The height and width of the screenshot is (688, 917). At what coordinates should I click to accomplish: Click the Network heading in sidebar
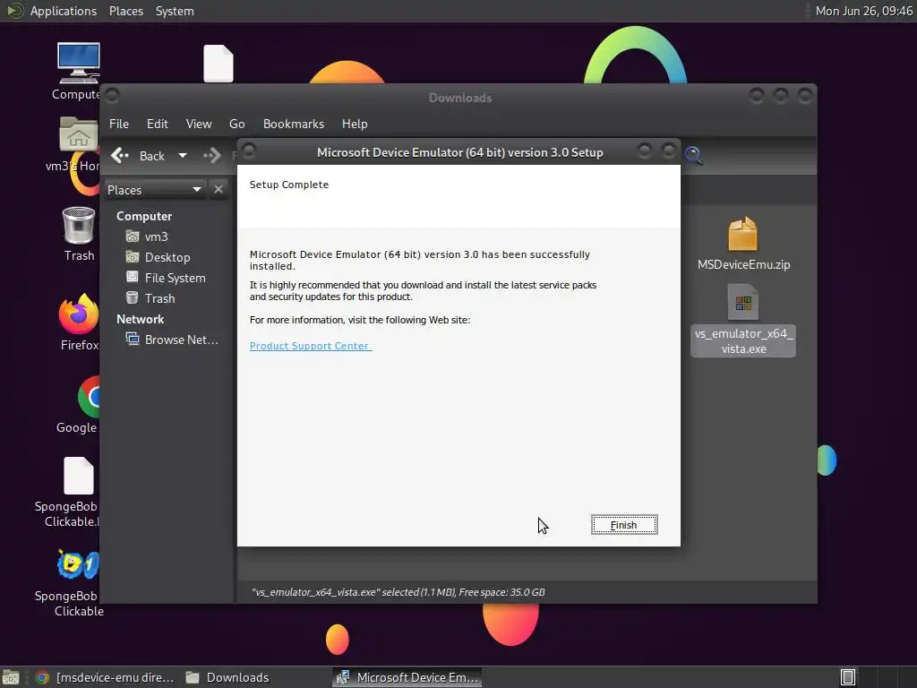pyautogui.click(x=140, y=320)
